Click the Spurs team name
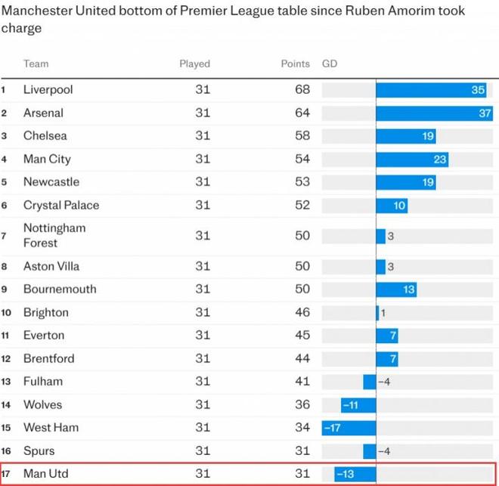The image size is (499, 486). click(x=39, y=450)
